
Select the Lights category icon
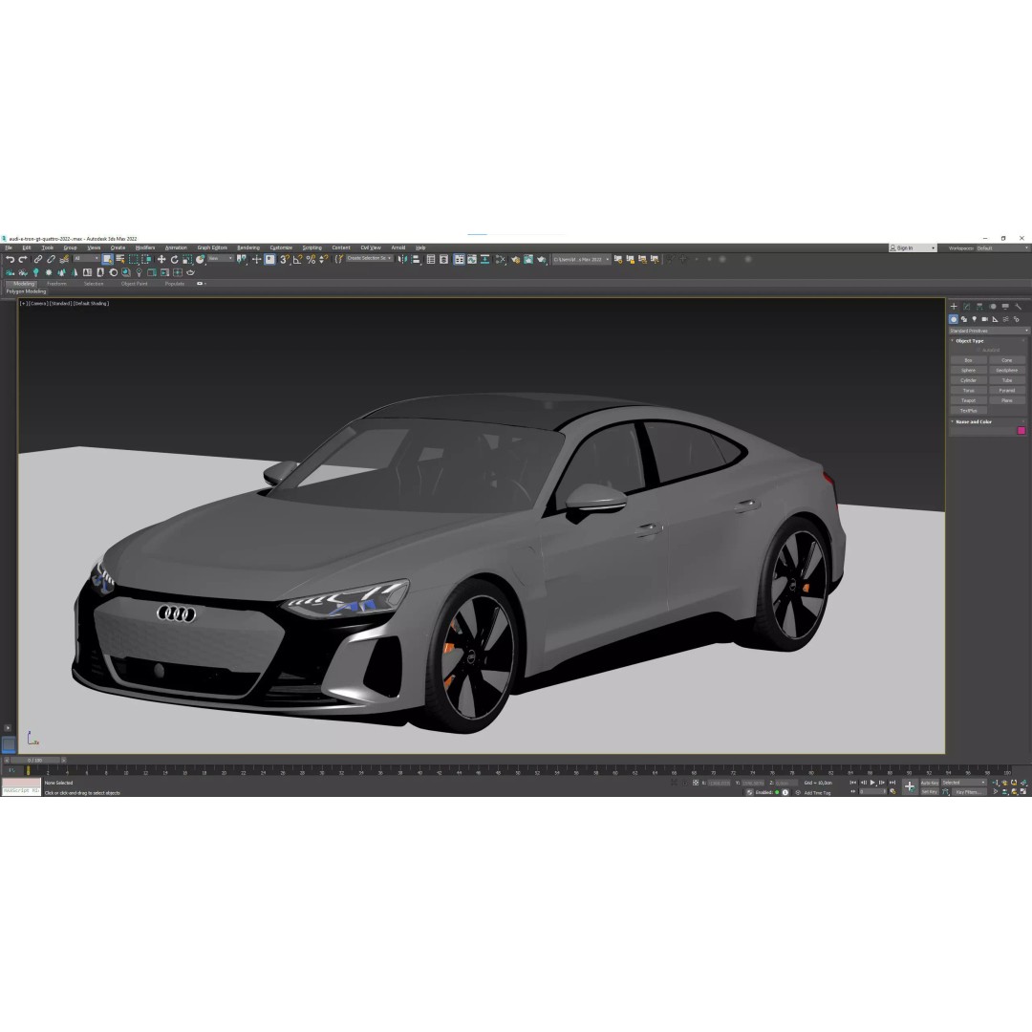tap(974, 319)
